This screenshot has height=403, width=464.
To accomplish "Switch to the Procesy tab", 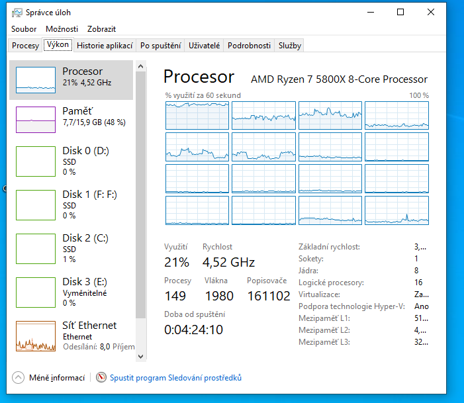I will click(x=25, y=46).
